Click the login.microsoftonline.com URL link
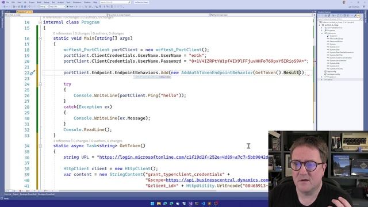This screenshot has height=207, width=368. pyautogui.click(x=183, y=157)
